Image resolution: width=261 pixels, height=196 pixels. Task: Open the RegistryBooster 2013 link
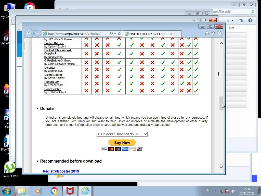pos(61,171)
